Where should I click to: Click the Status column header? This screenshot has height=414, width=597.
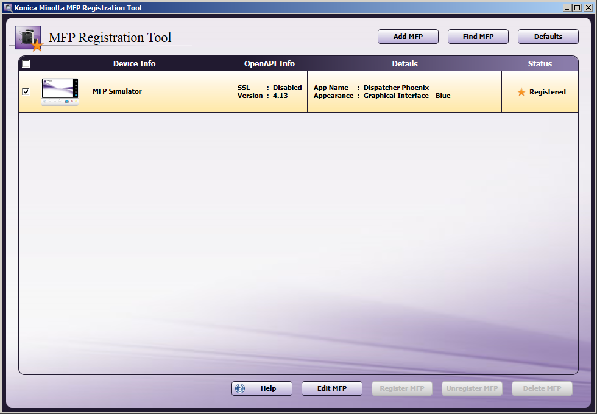click(540, 63)
